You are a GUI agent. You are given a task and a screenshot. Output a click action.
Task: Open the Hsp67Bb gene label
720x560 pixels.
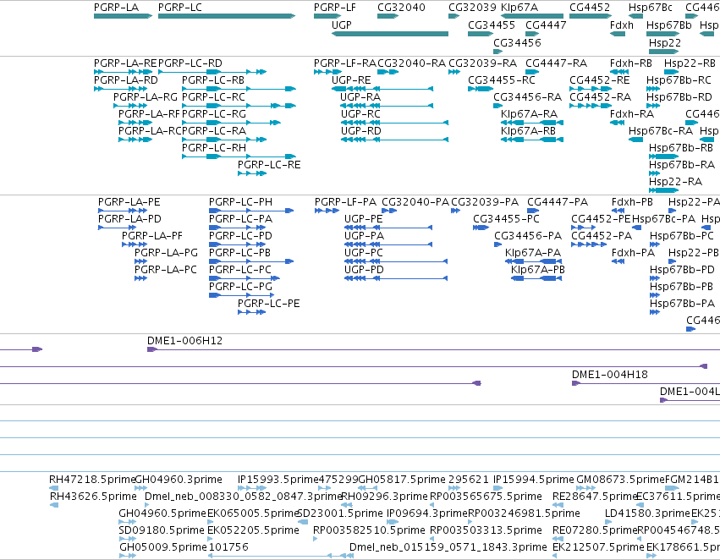coord(669,25)
